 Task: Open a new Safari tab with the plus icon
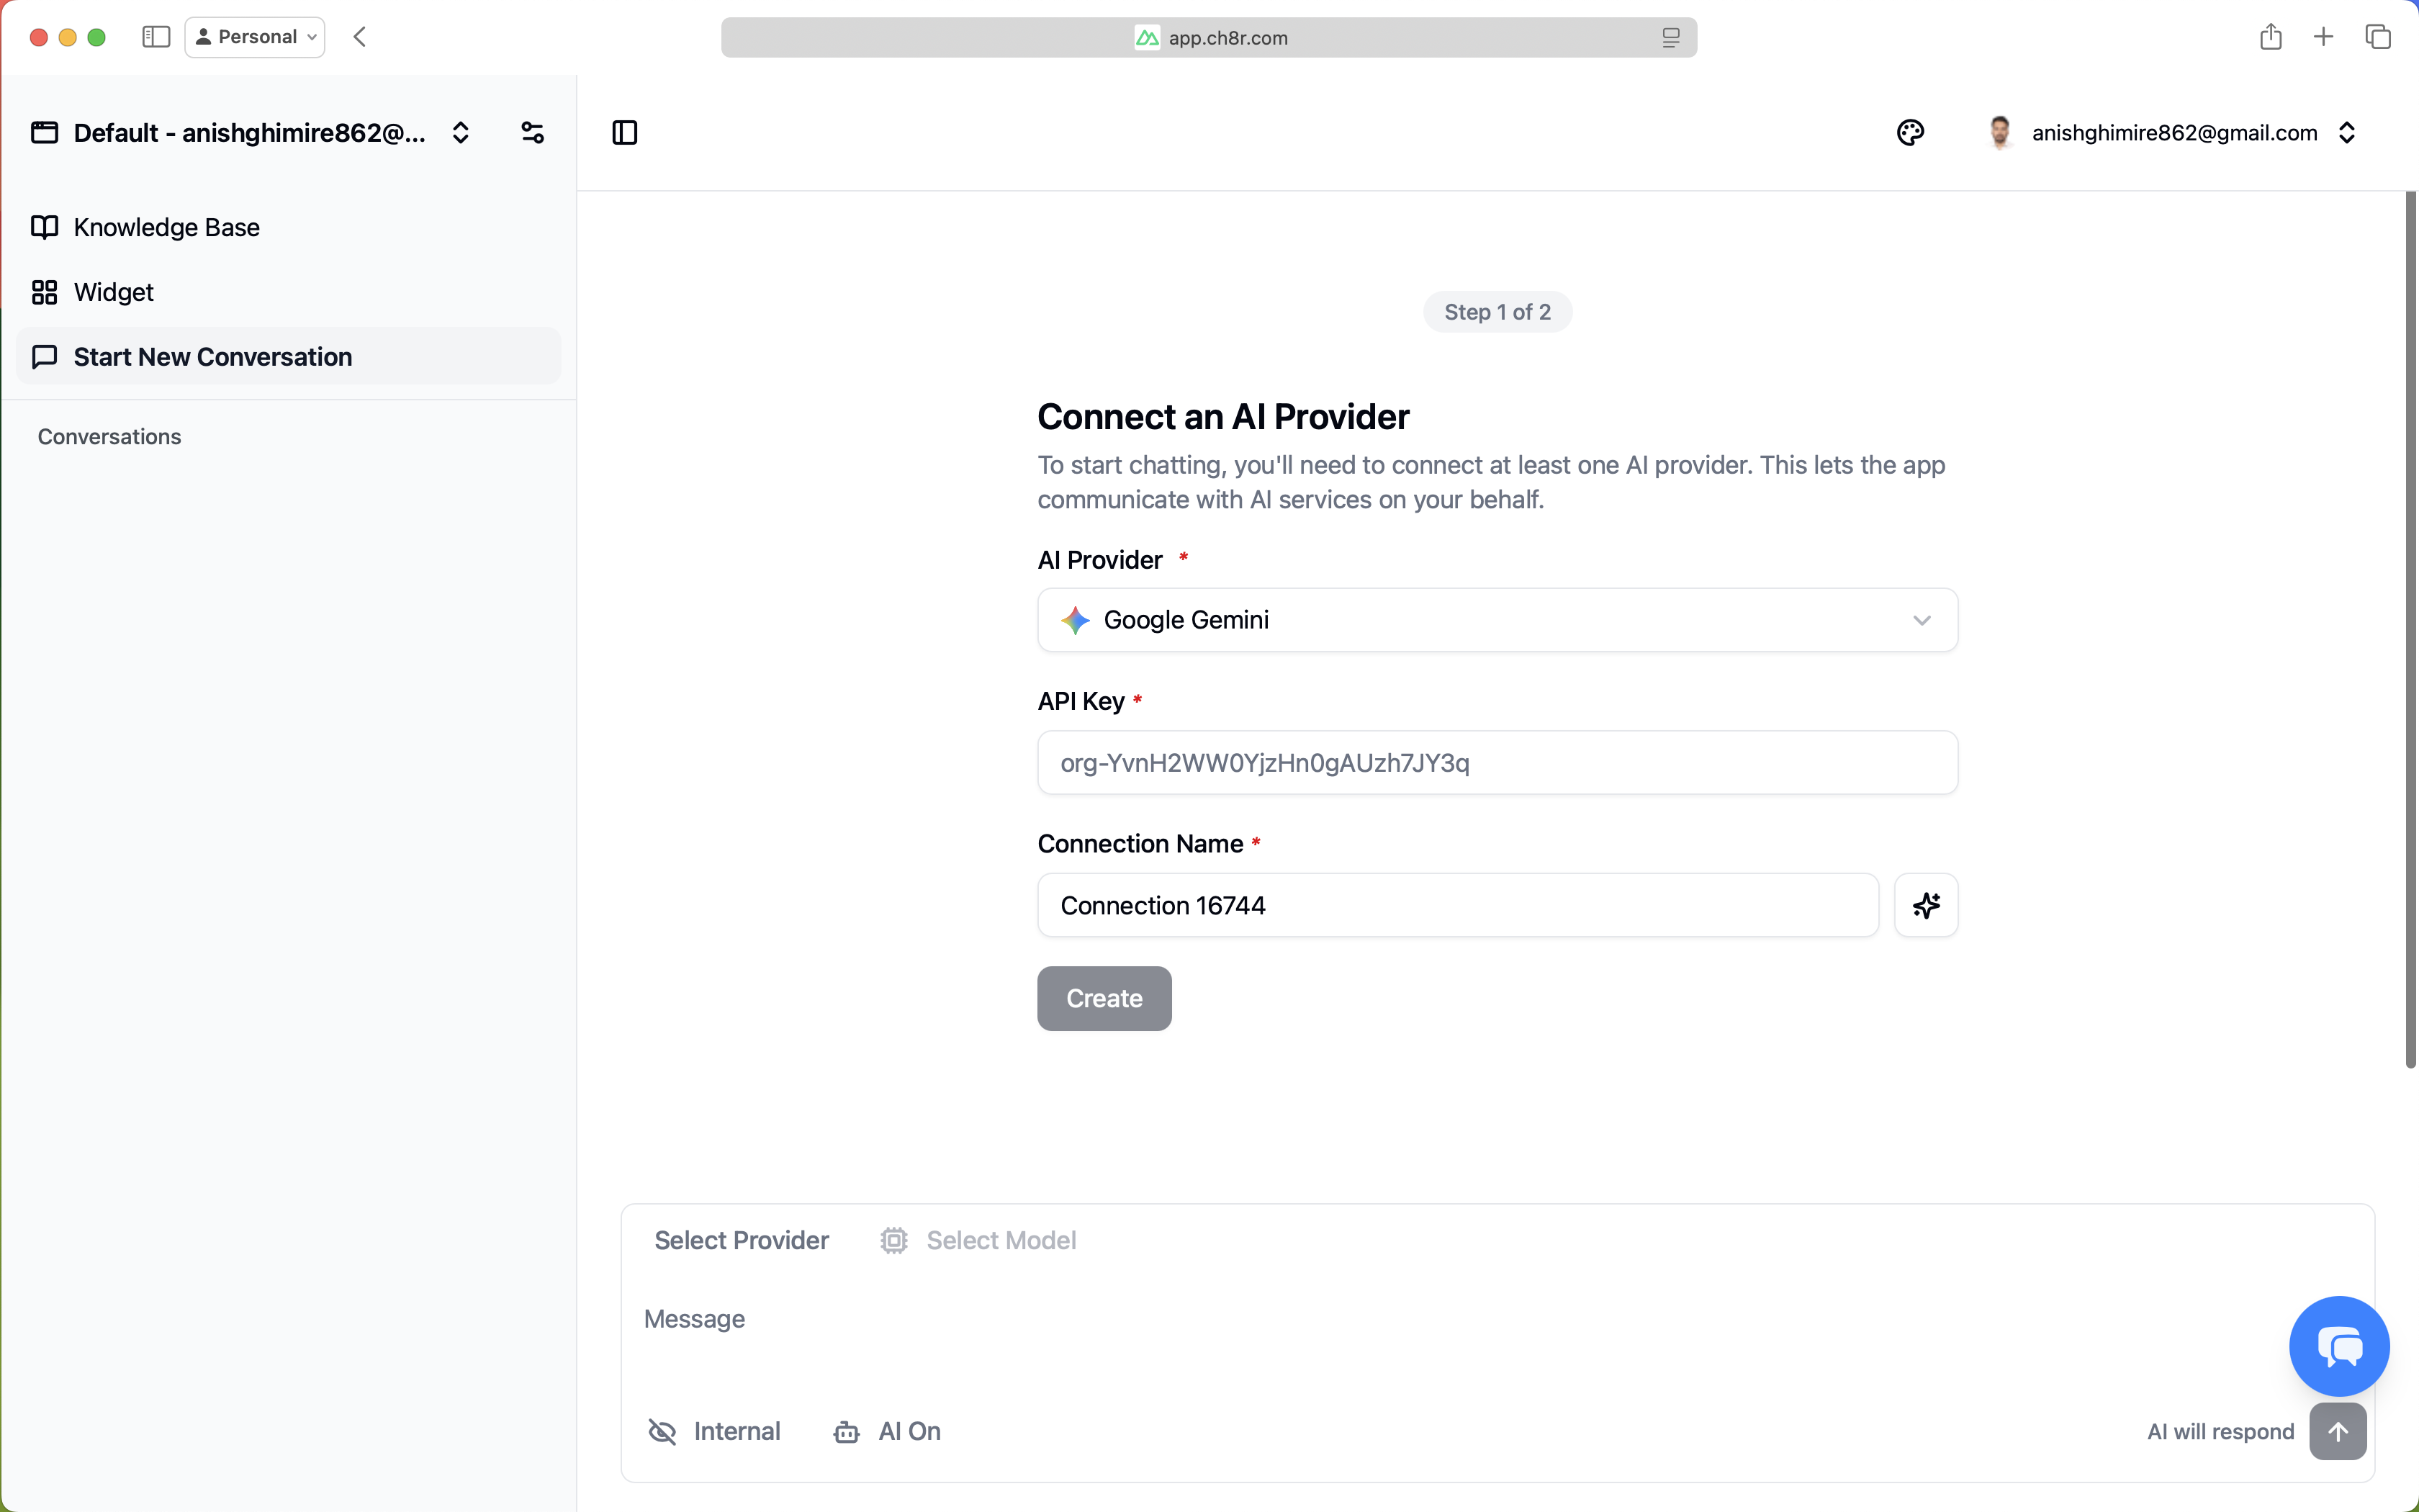point(2323,36)
